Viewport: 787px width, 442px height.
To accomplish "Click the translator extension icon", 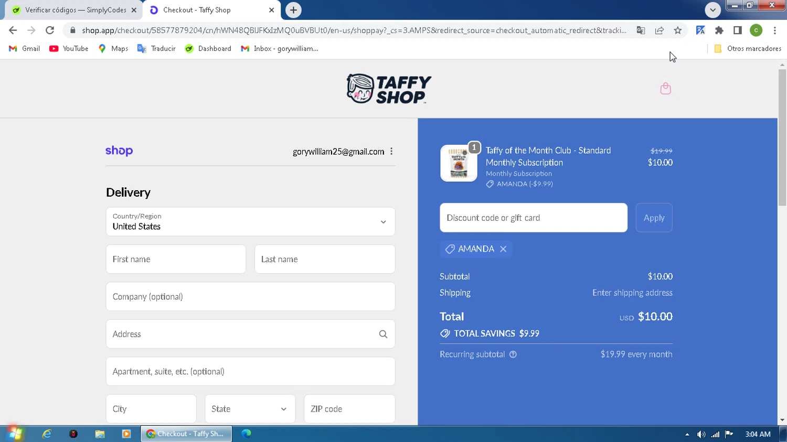I will 700,30.
